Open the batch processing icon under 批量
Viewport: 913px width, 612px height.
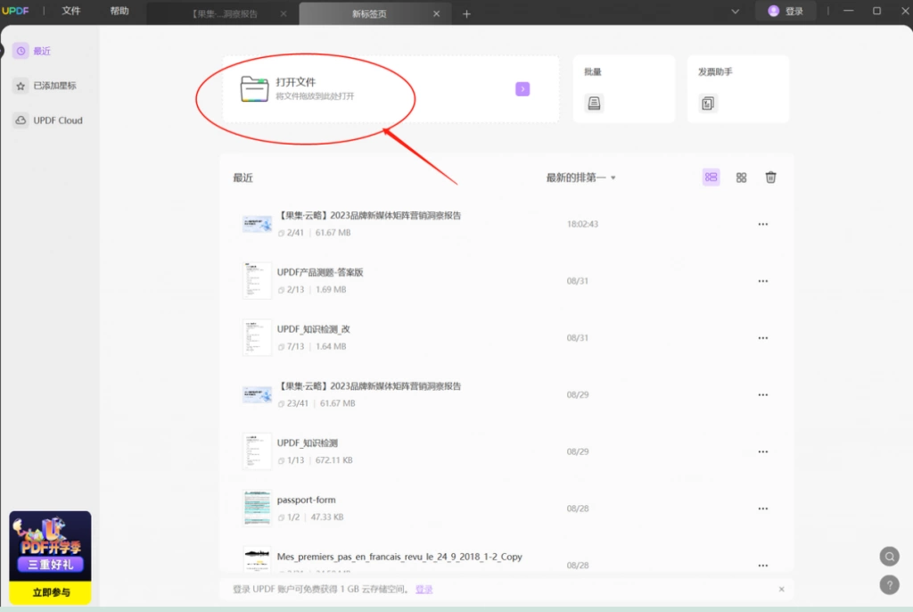point(594,103)
